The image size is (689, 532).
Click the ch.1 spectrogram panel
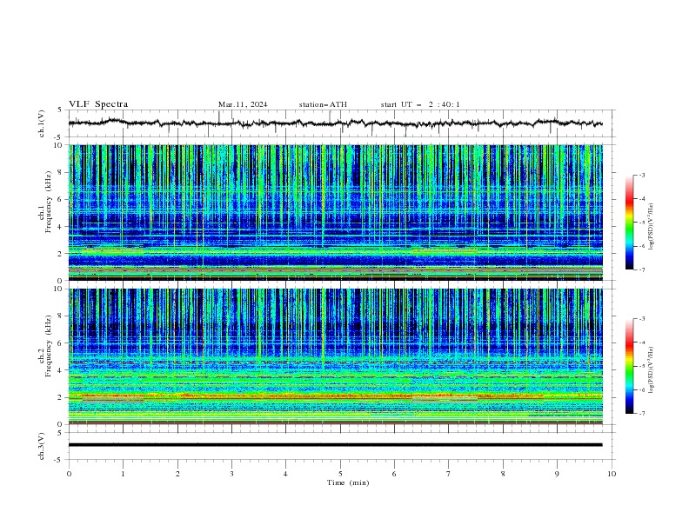335,212
